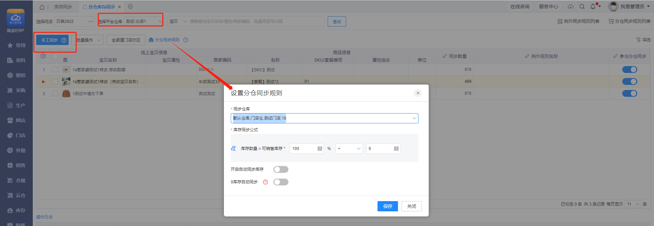Toggle 0库存自动同步 switch

[281, 182]
